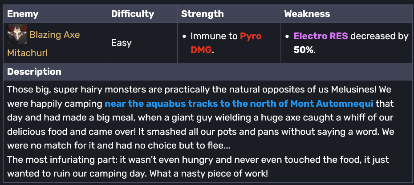Screen dimensions: 414x185
Task: Select the Weakness column header
Action: coord(307,14)
